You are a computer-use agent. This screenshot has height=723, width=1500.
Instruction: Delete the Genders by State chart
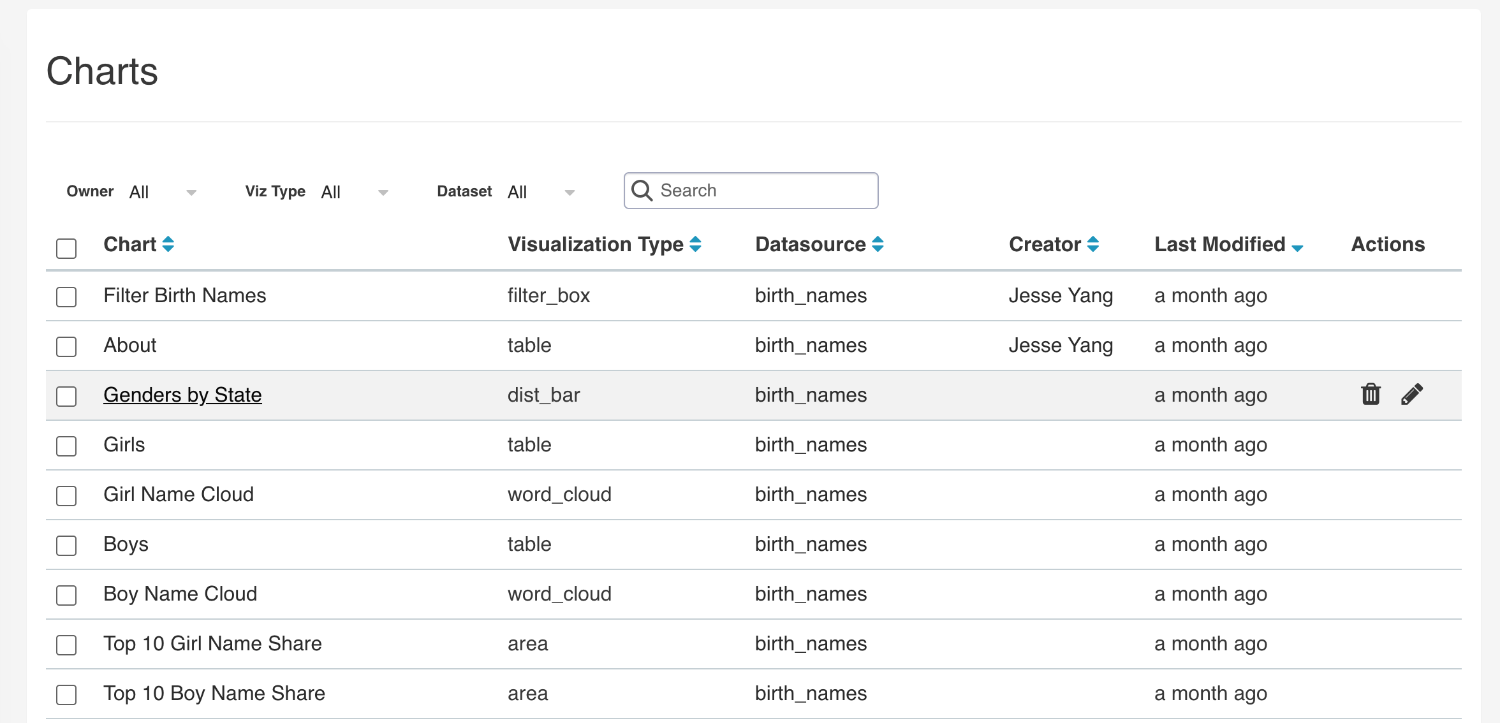[x=1371, y=395]
